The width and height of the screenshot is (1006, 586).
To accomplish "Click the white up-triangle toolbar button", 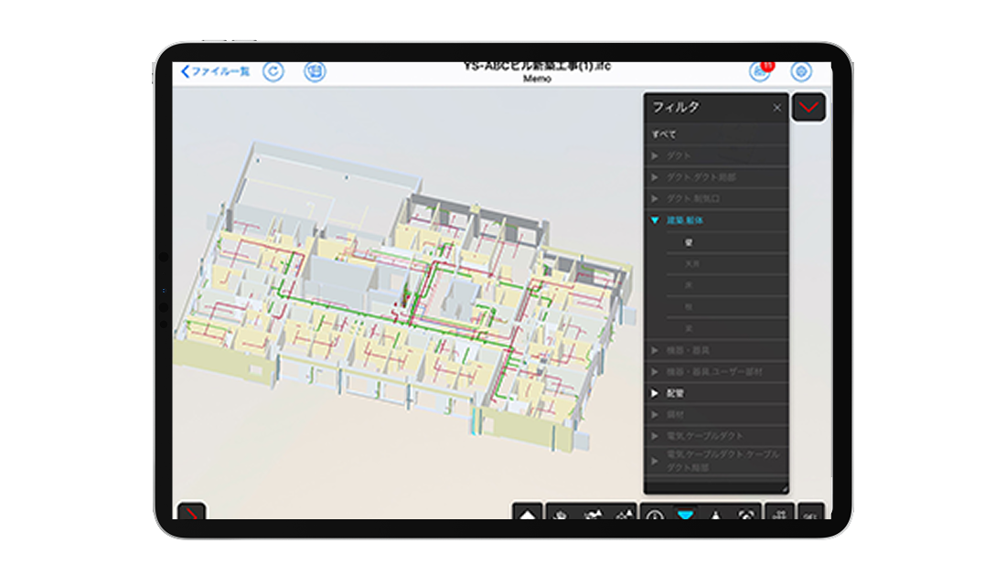I will (528, 516).
